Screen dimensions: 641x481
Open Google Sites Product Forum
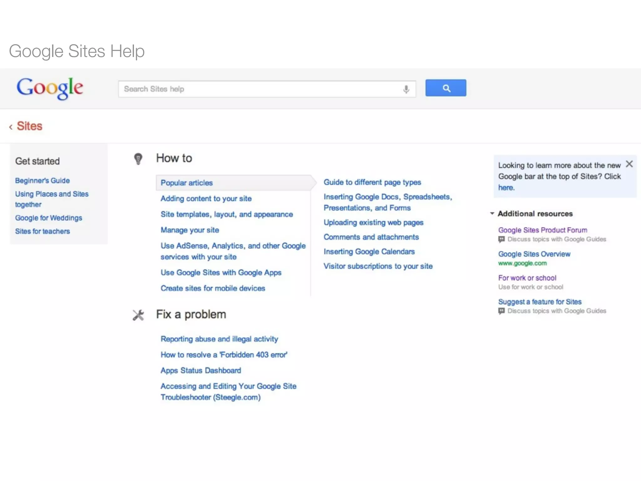click(x=543, y=230)
